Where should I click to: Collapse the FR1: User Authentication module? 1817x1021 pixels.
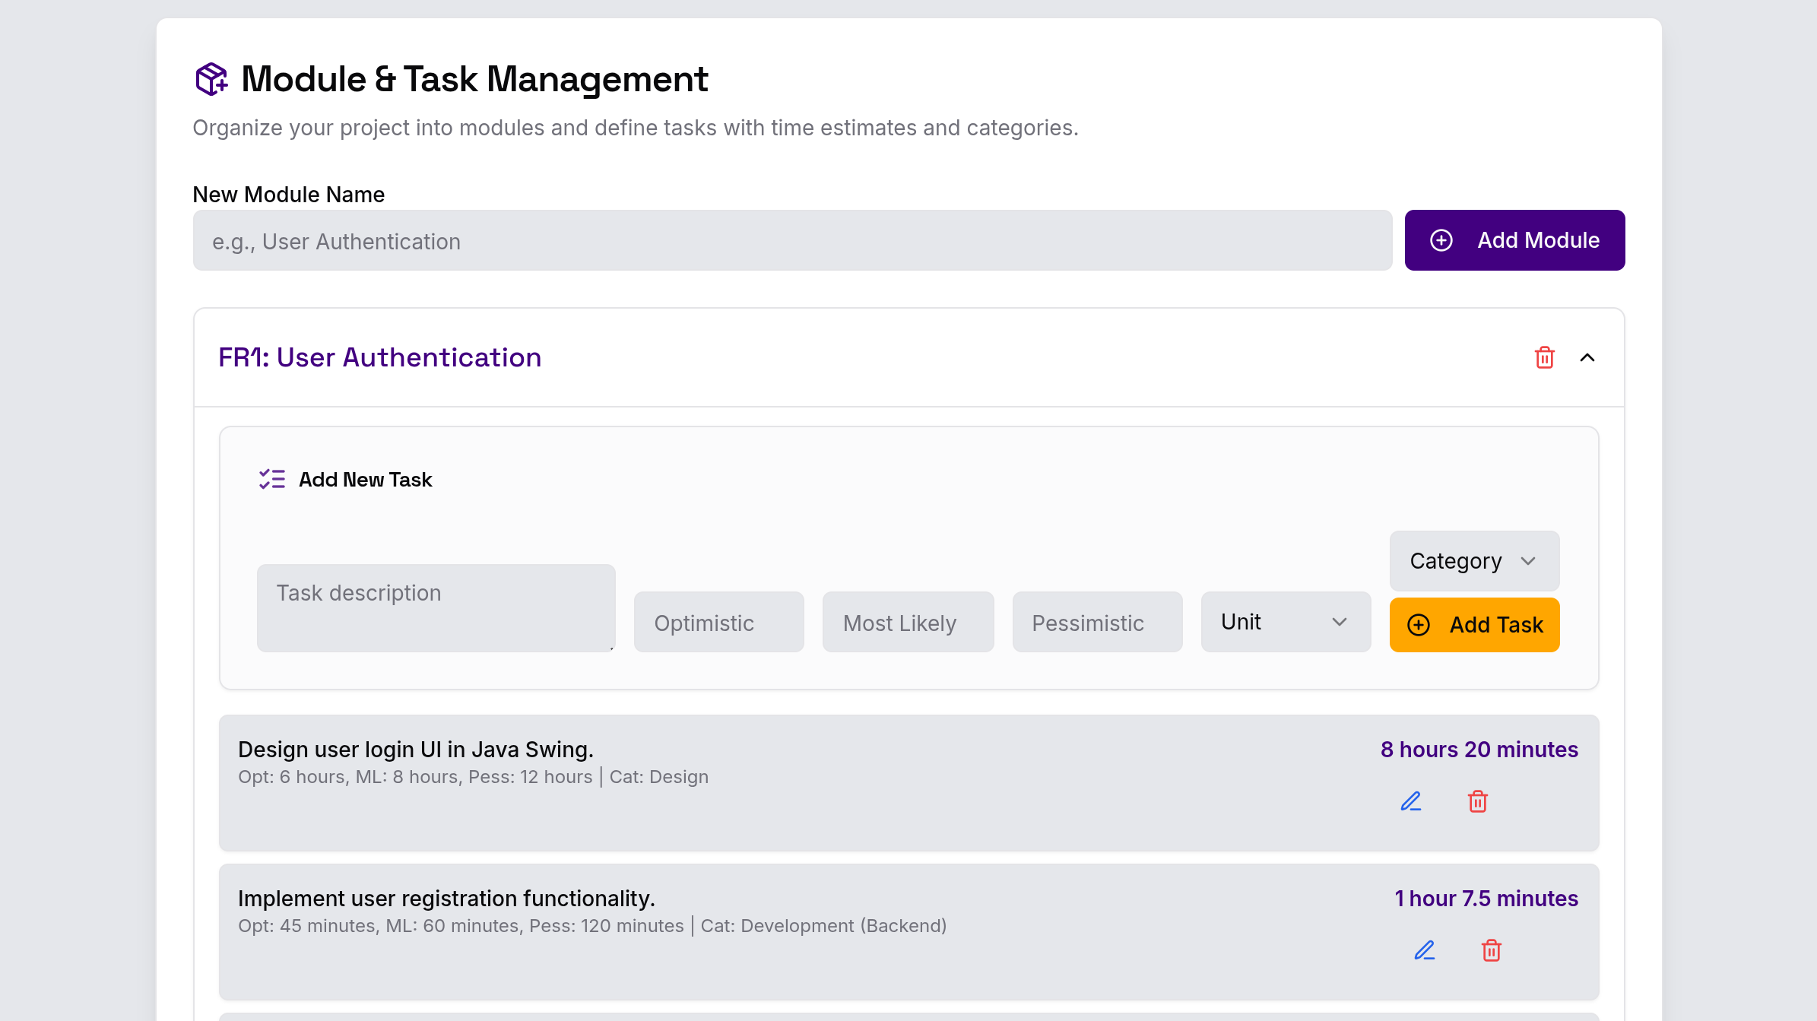1587,357
